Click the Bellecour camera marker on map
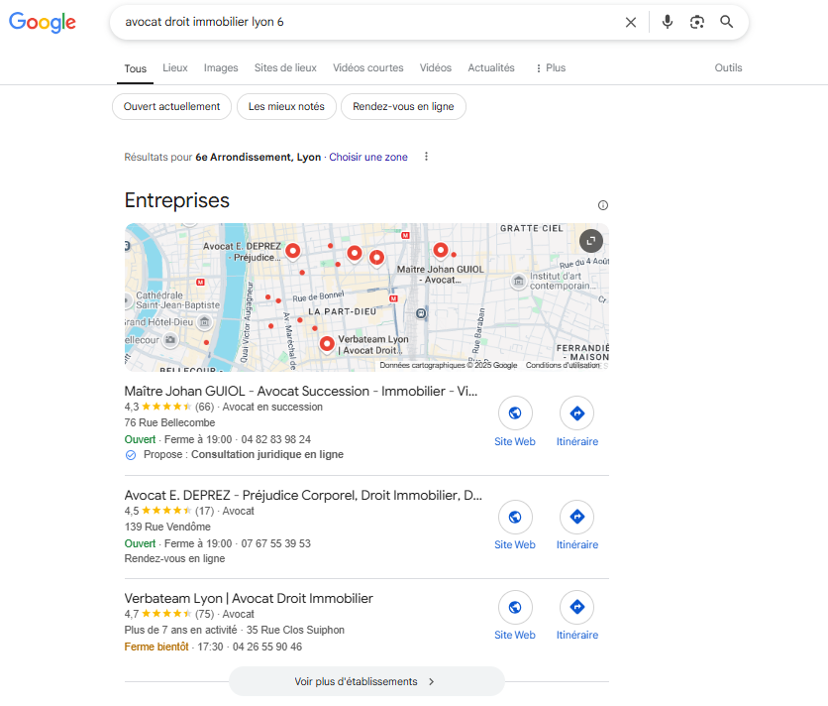 click(x=170, y=339)
